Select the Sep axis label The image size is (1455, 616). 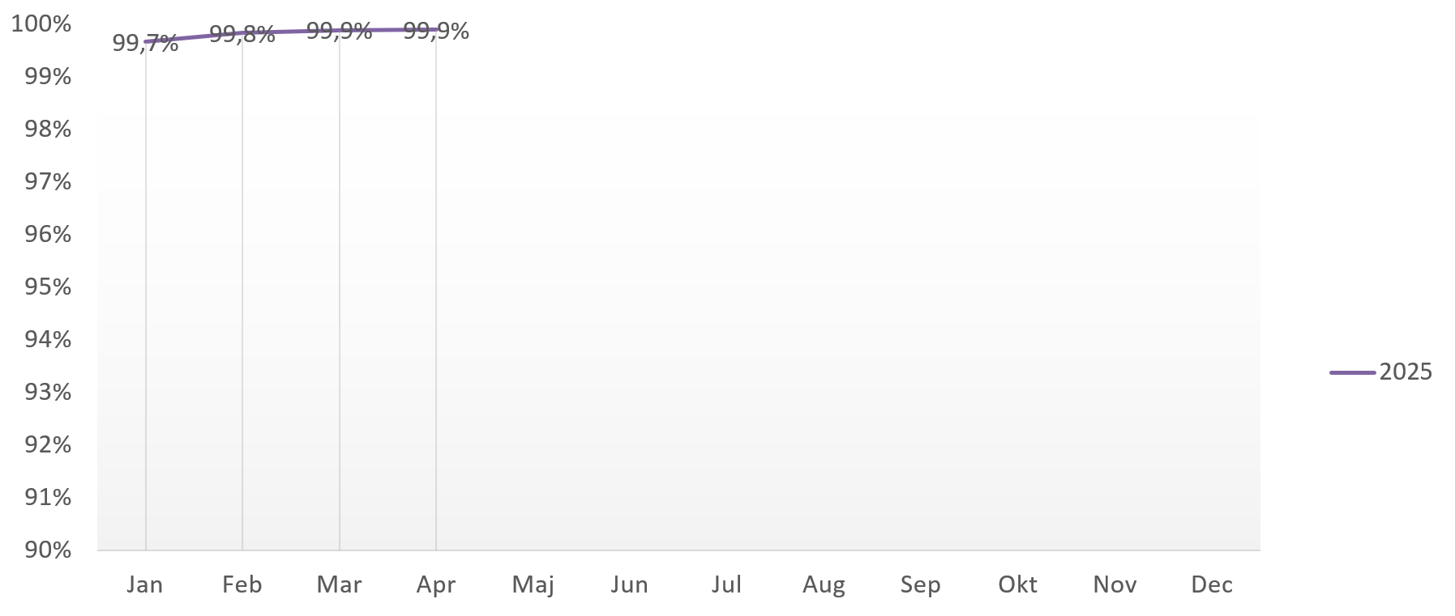pyautogui.click(x=921, y=584)
